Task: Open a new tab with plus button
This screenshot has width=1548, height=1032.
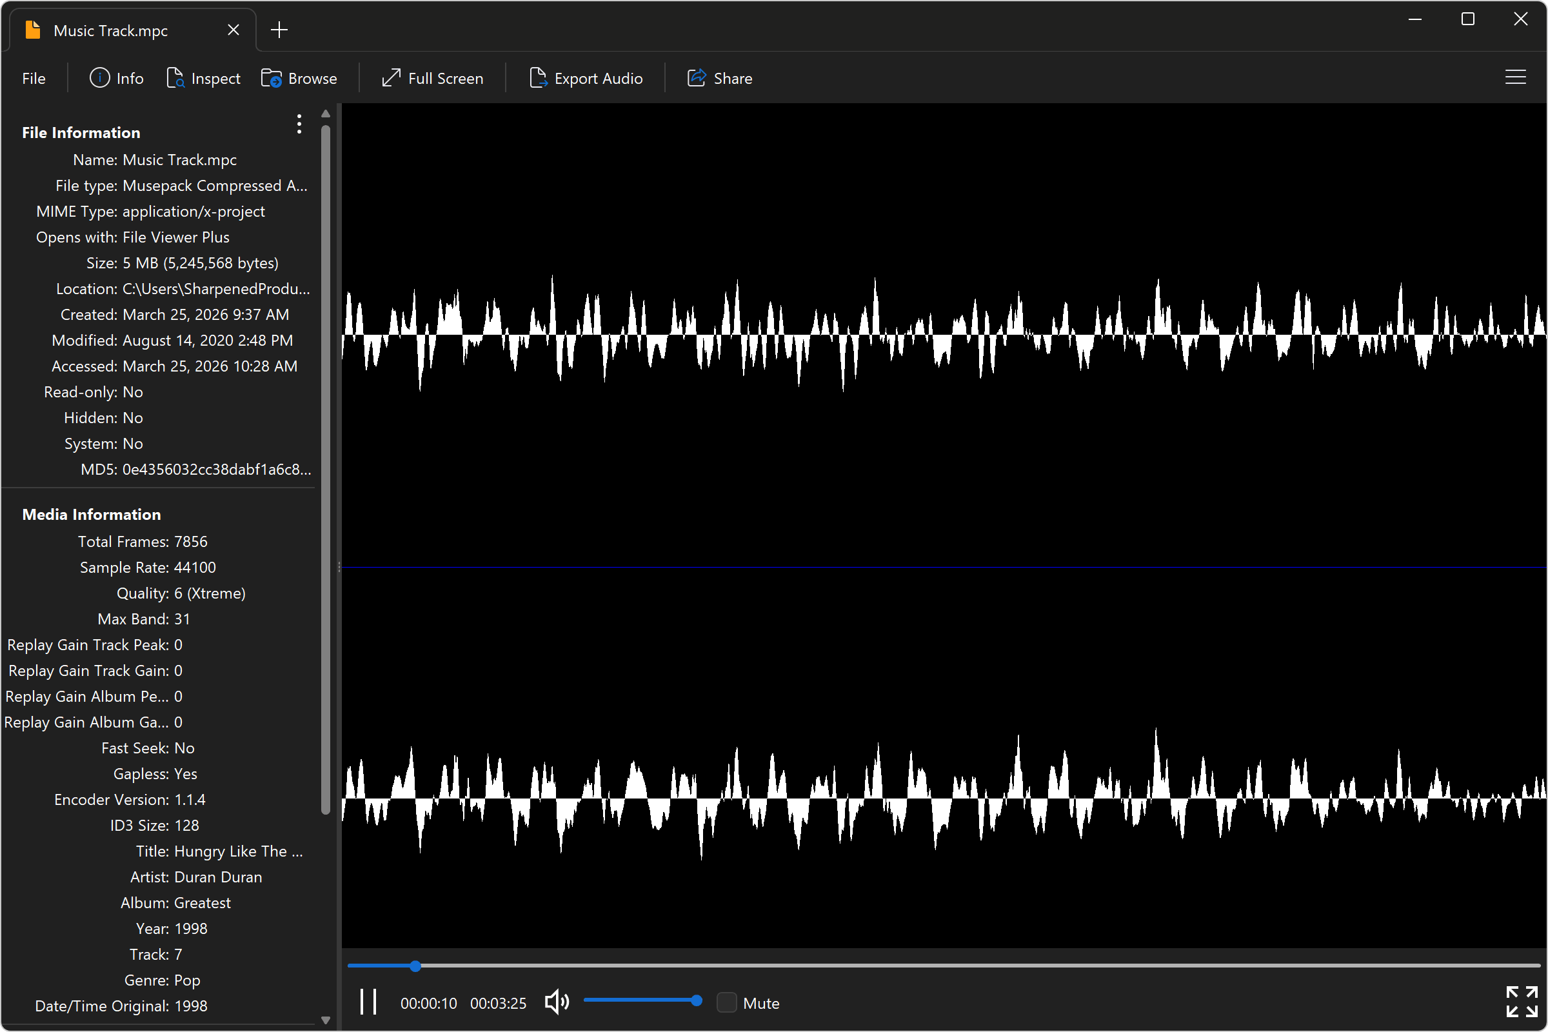Action: point(279,30)
